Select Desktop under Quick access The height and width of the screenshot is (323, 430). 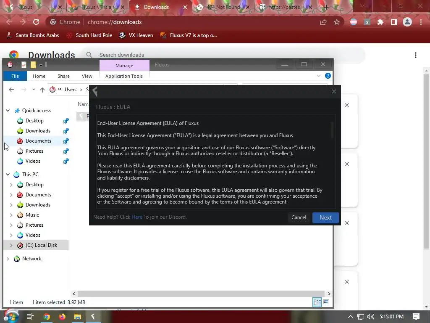(34, 121)
